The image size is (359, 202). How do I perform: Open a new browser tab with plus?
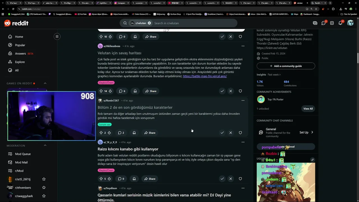330,3
